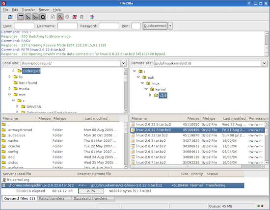Click the linux-2.6.6.tar.bz2 file icon

pos(133,157)
